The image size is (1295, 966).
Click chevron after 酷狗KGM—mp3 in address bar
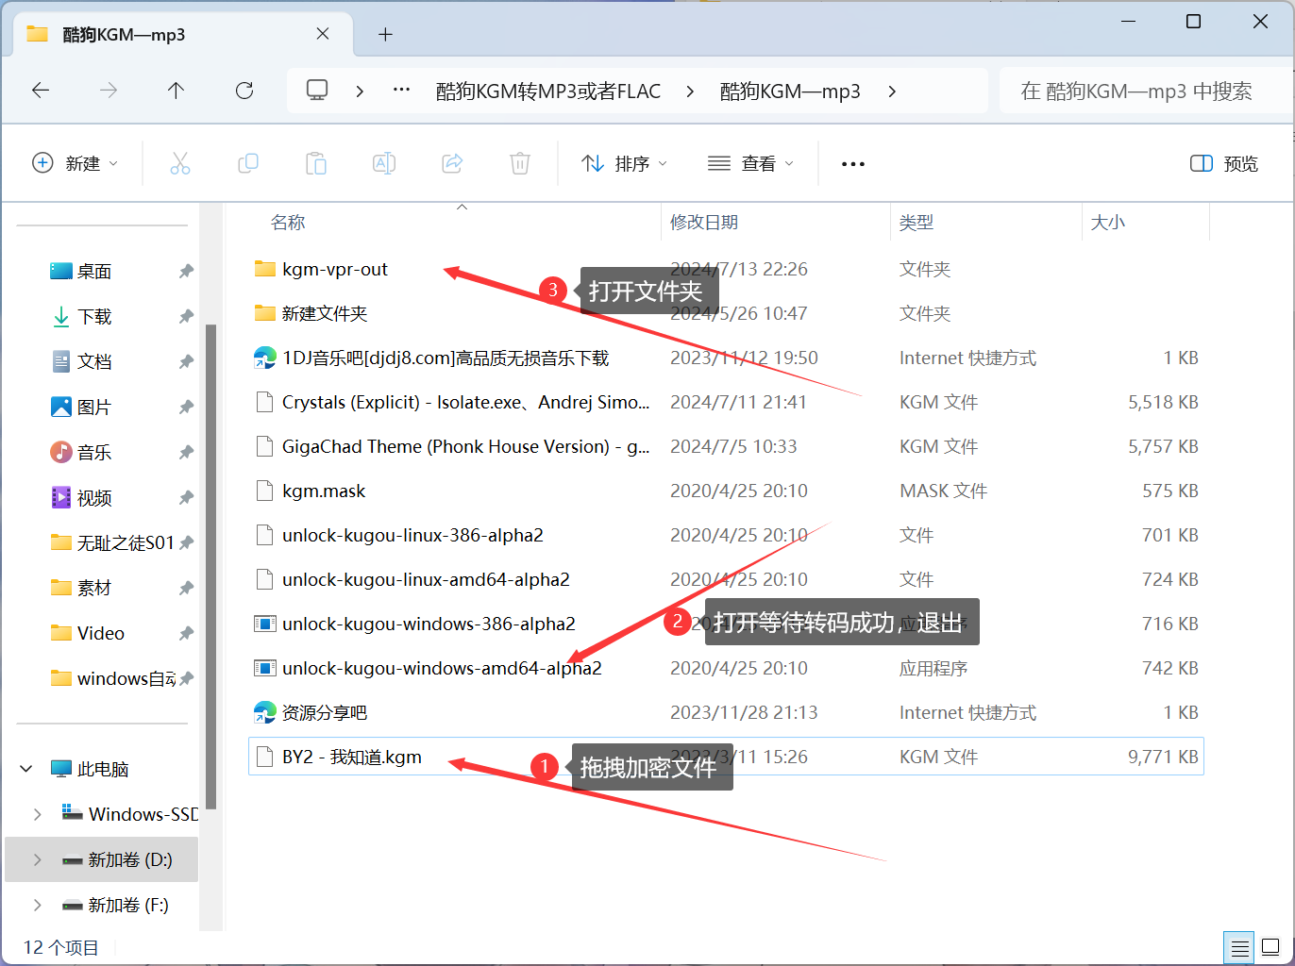[892, 91]
